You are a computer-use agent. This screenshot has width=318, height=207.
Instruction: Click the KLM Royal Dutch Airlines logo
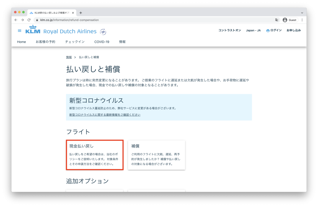[61, 31]
